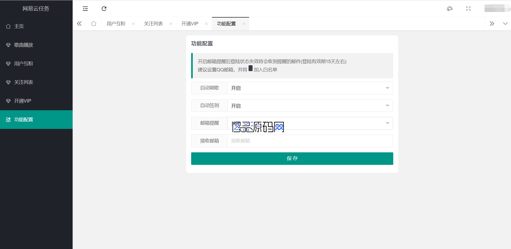The width and height of the screenshot is (511, 249).
Task: Toggle fullscreen with the expand icon
Action: click(468, 9)
